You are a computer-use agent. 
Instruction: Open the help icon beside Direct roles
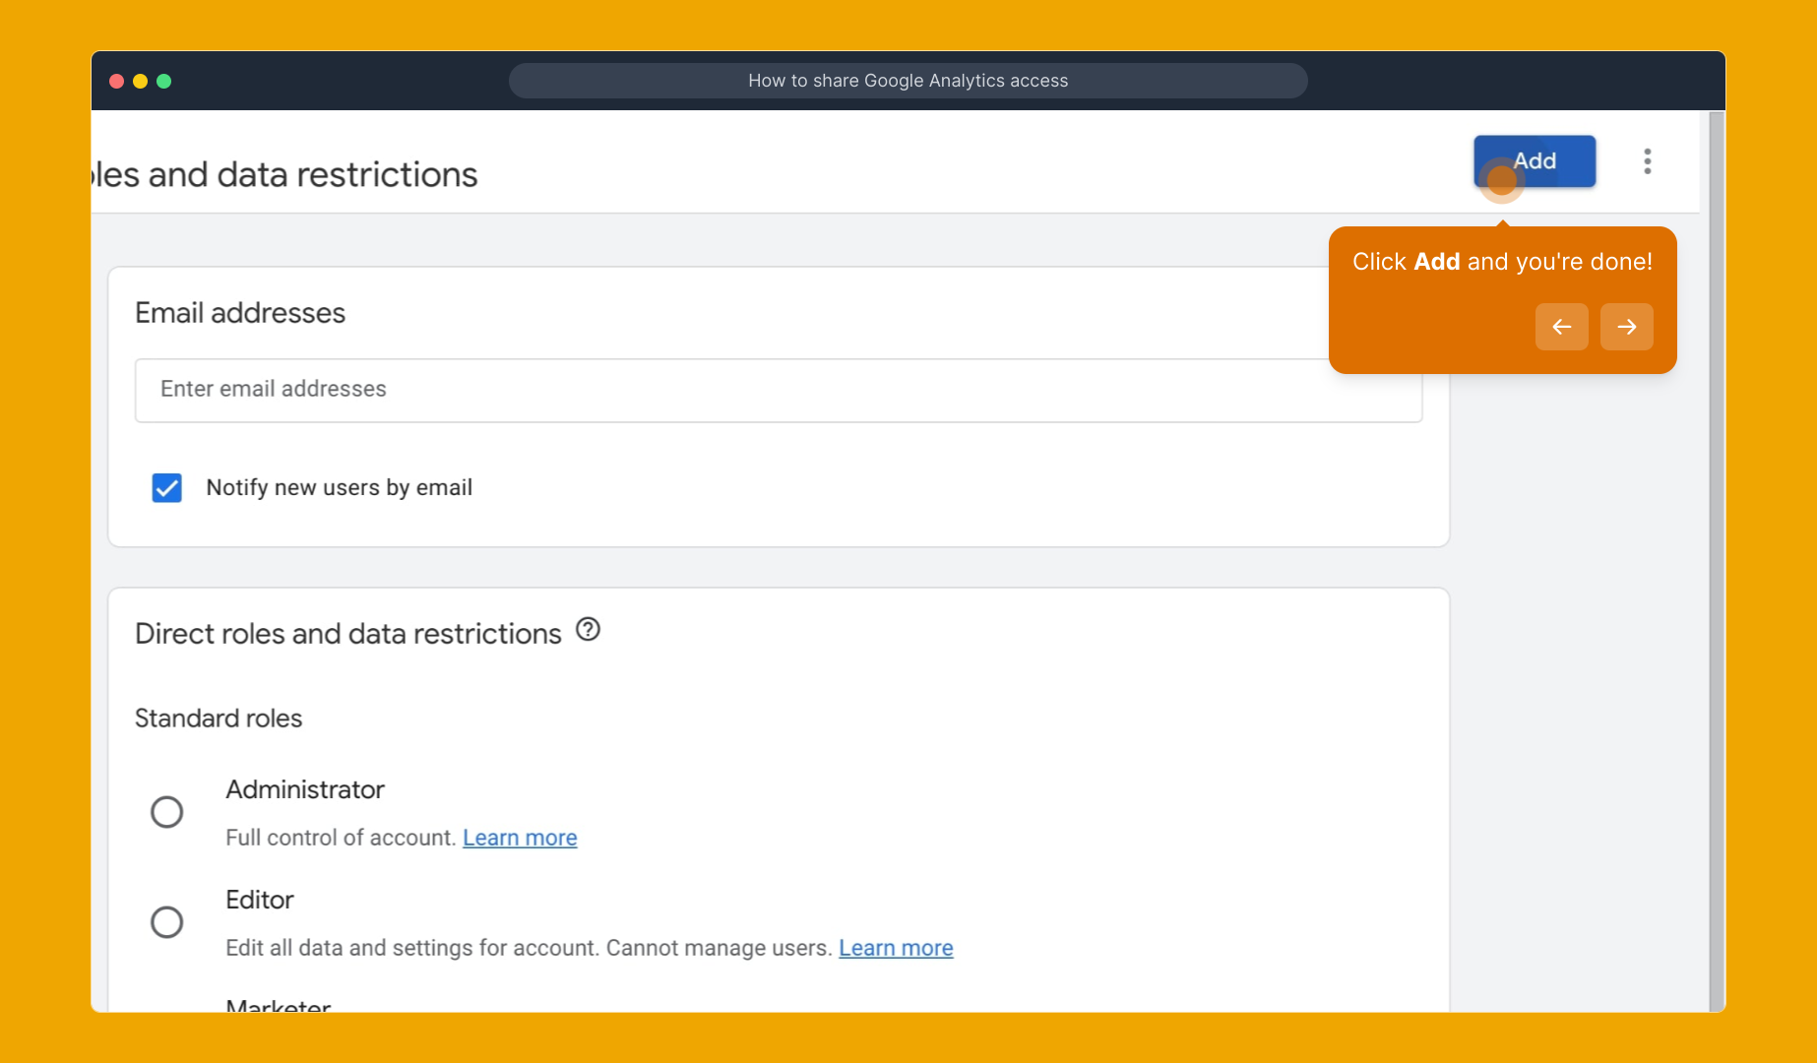click(587, 630)
